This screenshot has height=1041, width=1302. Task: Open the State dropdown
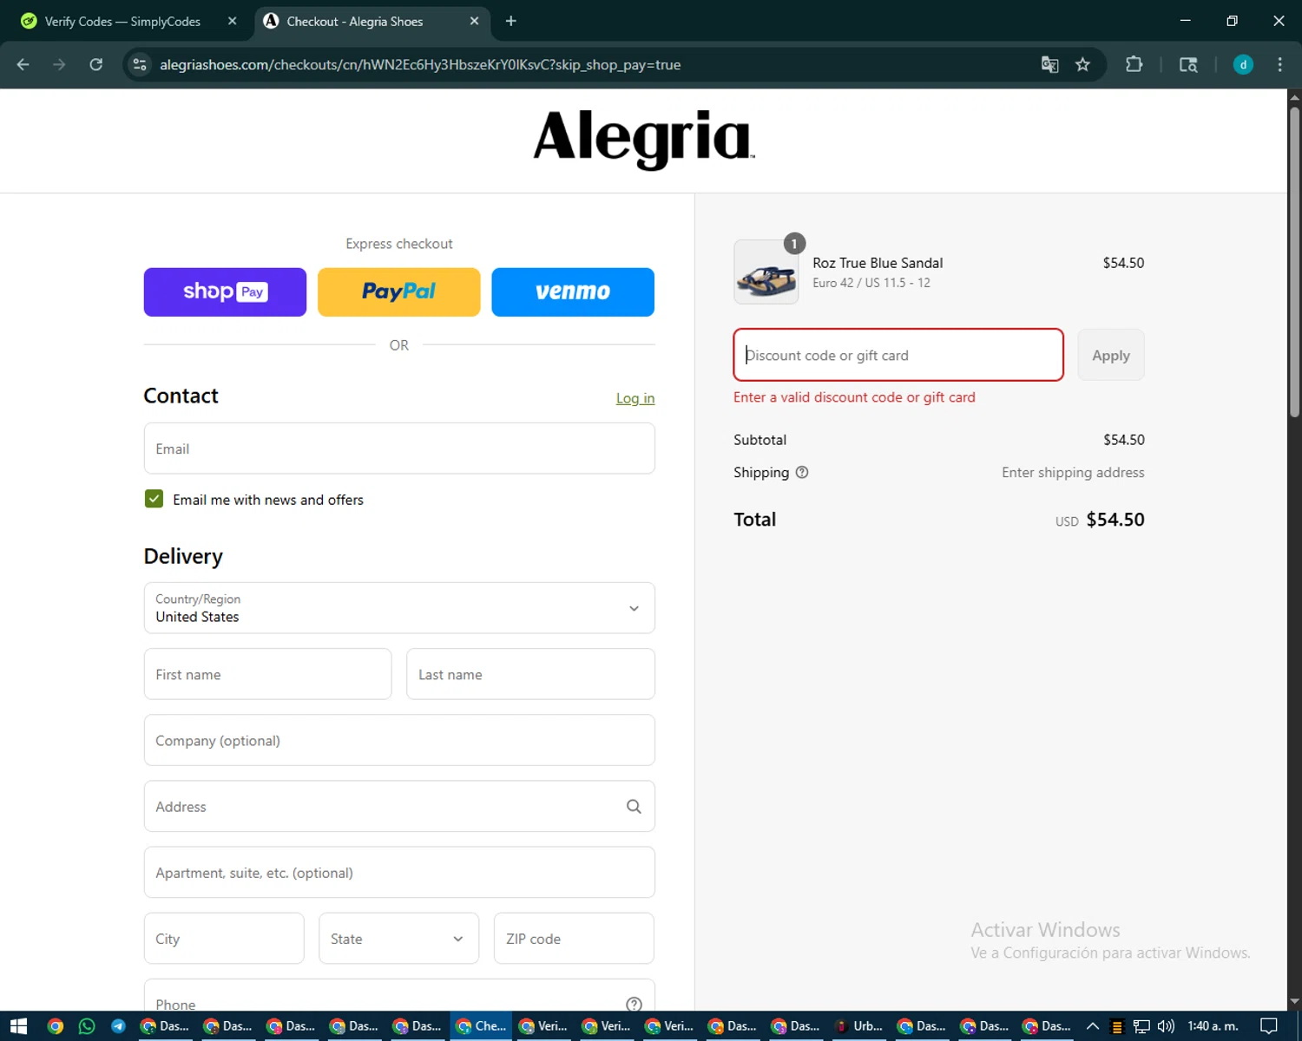[398, 939]
